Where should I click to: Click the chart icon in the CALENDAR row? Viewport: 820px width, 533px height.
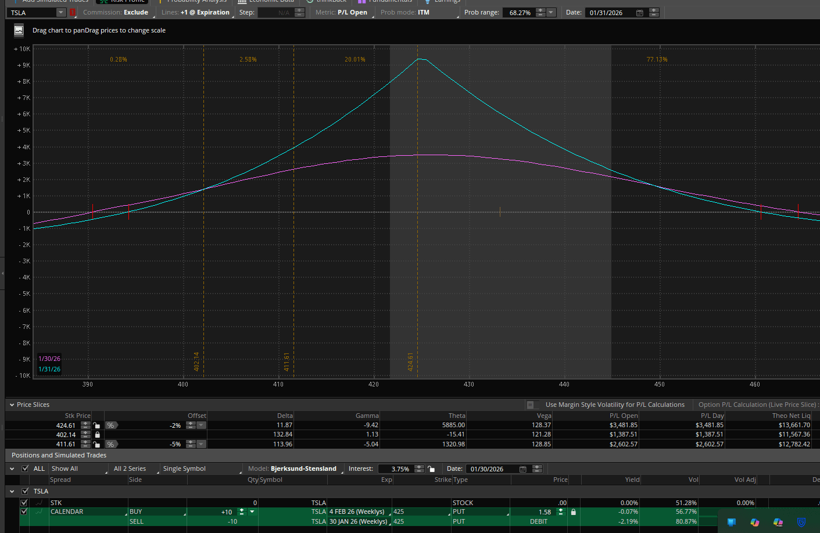tap(39, 511)
